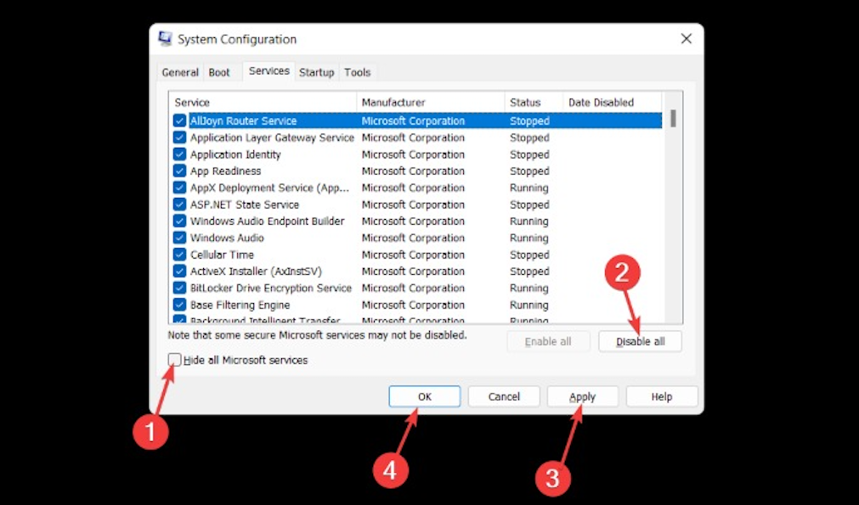Close the System Configuration window
The height and width of the screenshot is (505, 859).
[x=686, y=39]
